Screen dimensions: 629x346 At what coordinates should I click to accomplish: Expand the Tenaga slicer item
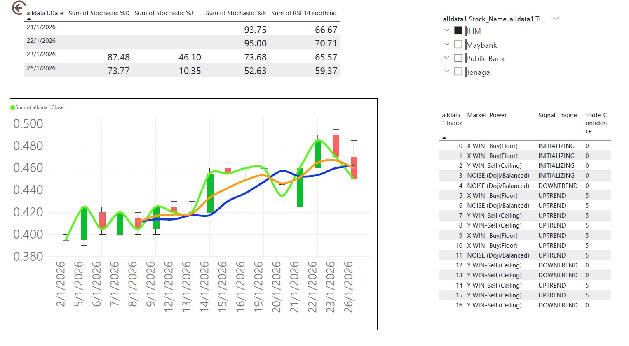pyautogui.click(x=446, y=71)
